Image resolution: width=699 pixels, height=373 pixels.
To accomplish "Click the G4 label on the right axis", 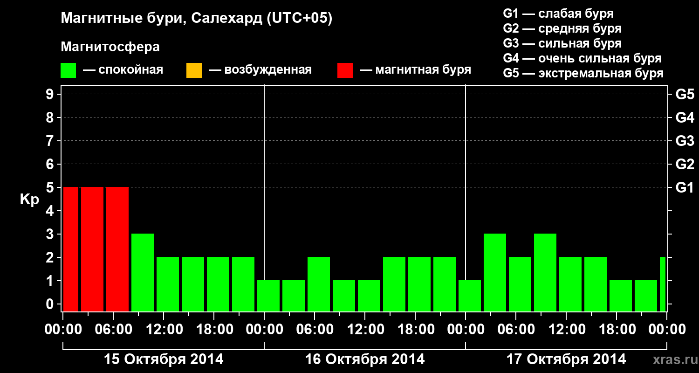I will tap(685, 118).
